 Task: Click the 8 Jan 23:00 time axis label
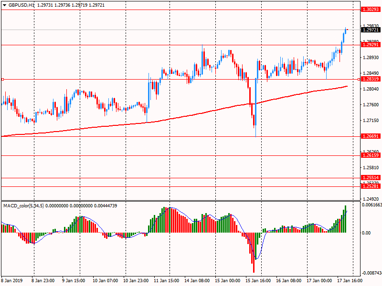[43, 281]
